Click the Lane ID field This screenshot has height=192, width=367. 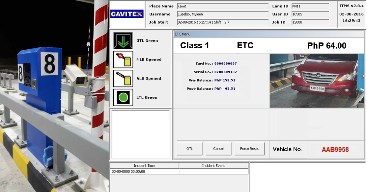(x=310, y=6)
